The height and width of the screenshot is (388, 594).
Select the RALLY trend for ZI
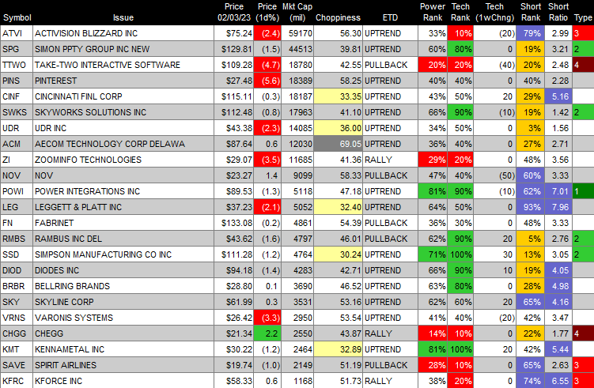coord(390,160)
